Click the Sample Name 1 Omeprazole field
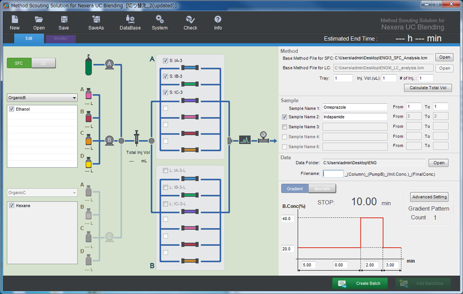 (355, 107)
